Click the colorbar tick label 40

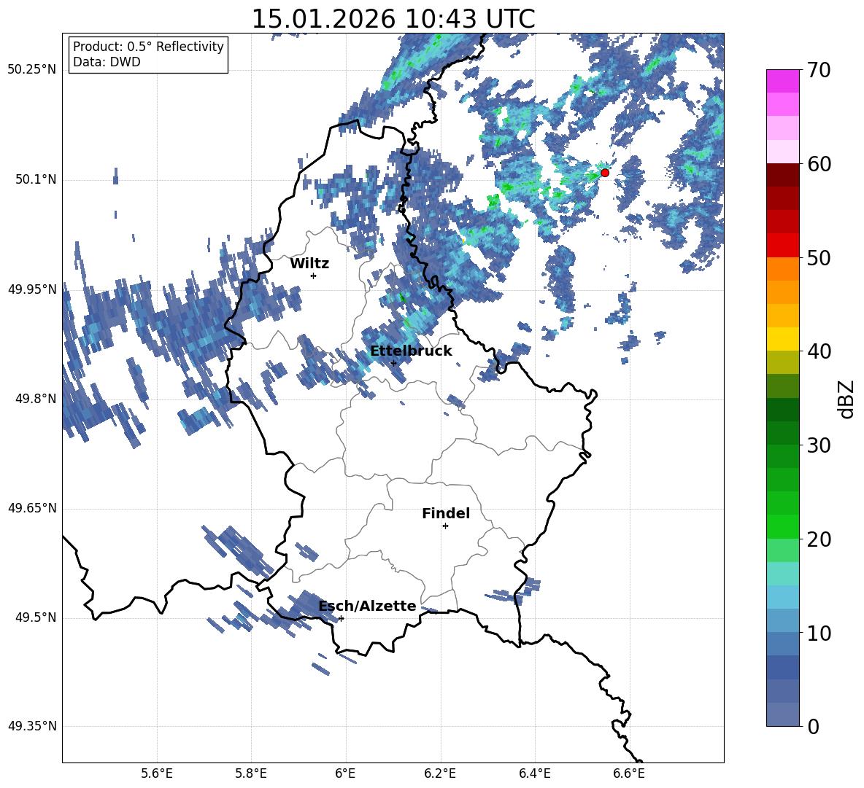(x=819, y=351)
